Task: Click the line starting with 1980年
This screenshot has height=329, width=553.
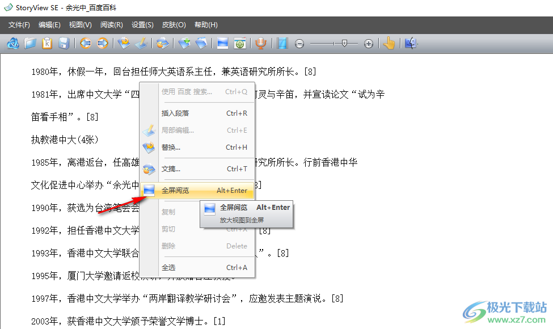Action: coord(174,72)
